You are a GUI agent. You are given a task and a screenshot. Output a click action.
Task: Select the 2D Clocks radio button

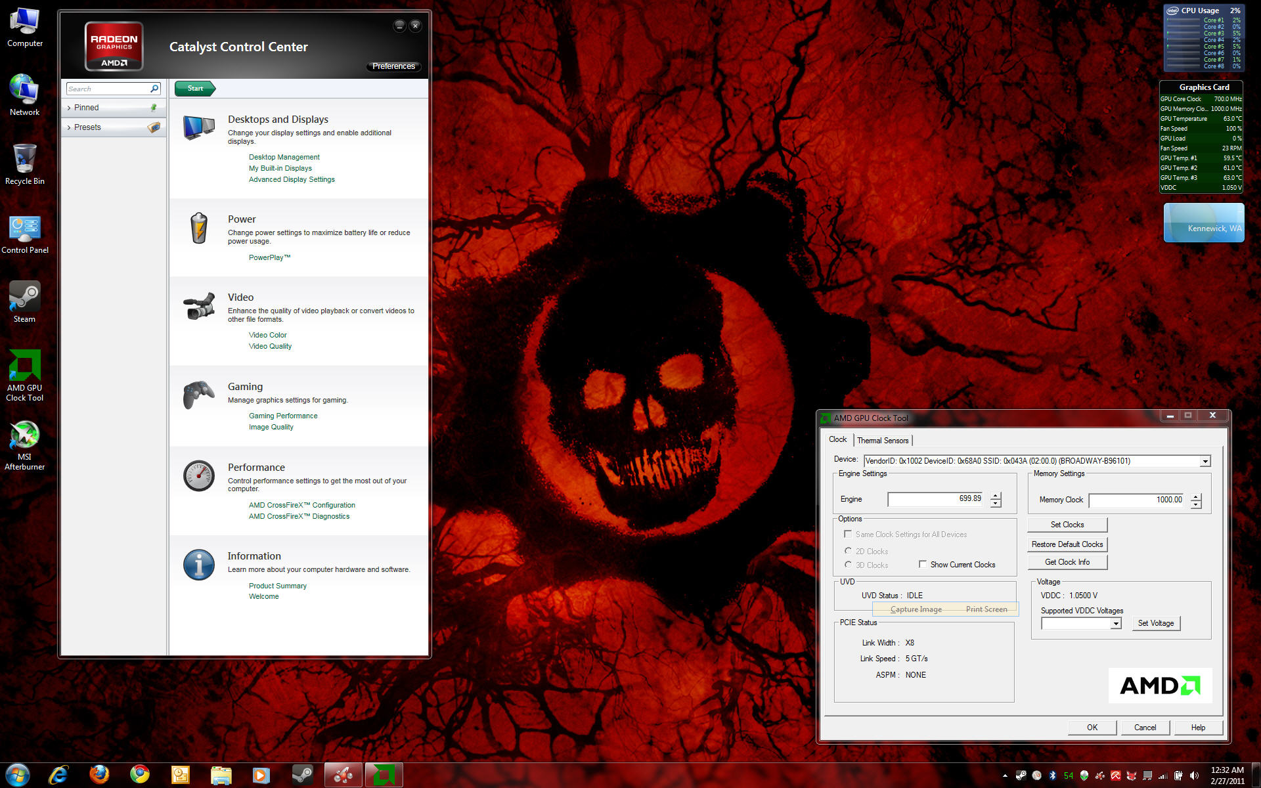point(848,551)
